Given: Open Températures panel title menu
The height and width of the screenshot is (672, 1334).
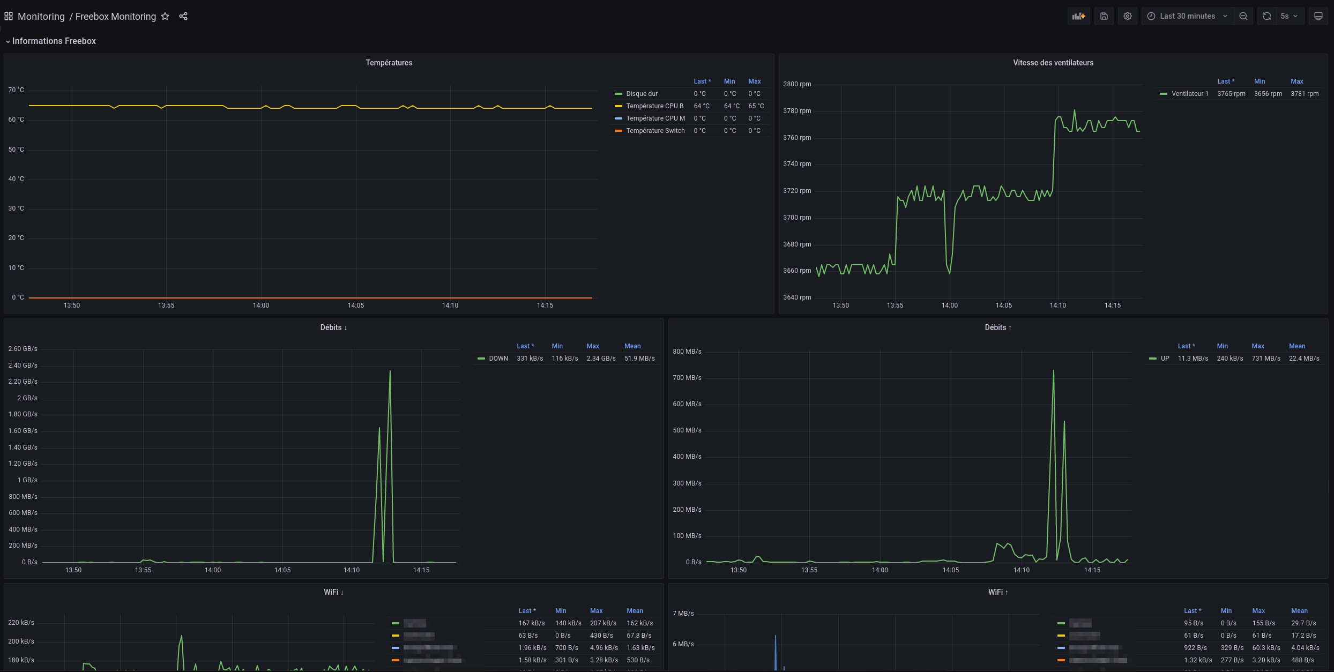Looking at the screenshot, I should [x=389, y=63].
